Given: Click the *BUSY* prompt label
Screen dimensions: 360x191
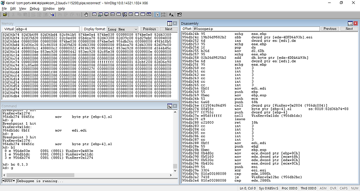Looking at the screenshot, I should tap(8, 181).
